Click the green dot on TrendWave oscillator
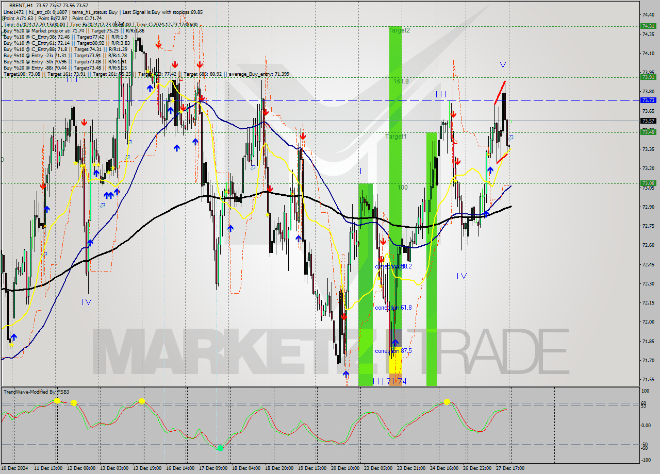Image resolution: width=660 pixels, height=474 pixels. [x=220, y=448]
